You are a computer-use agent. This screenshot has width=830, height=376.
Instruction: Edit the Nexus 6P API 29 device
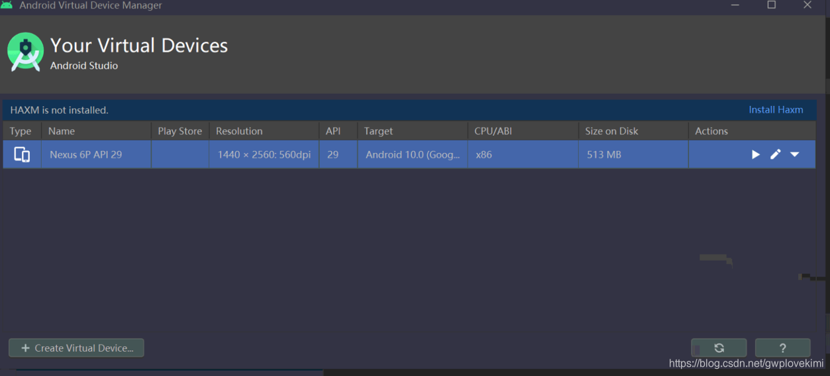775,154
